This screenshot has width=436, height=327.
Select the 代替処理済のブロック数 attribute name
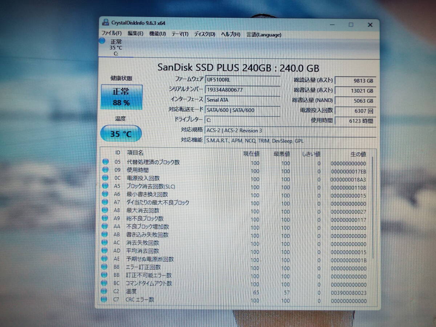[153, 162]
